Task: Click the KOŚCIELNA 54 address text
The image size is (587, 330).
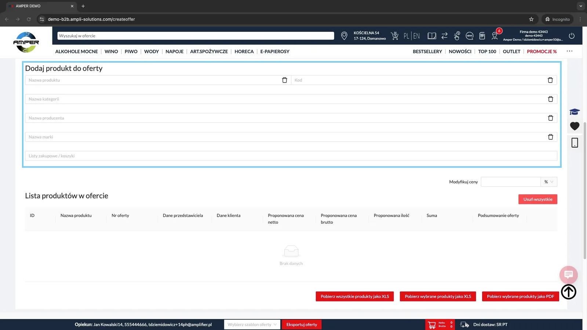Action: pyautogui.click(x=366, y=33)
